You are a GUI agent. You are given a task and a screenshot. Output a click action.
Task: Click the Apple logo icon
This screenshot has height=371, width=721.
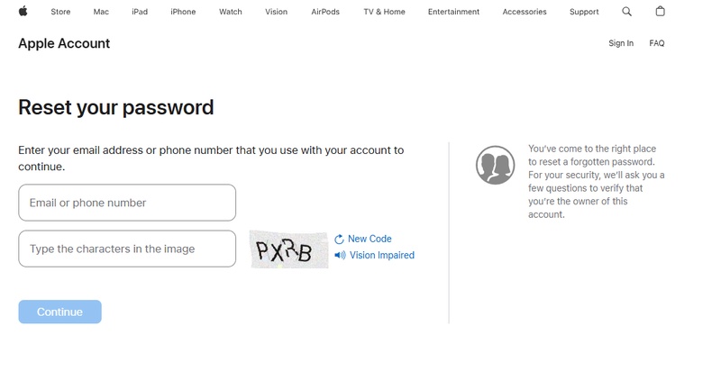coord(23,11)
